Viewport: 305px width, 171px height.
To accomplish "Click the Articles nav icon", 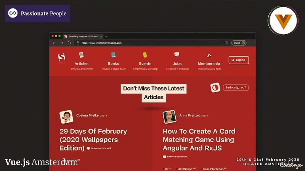I will (x=81, y=55).
